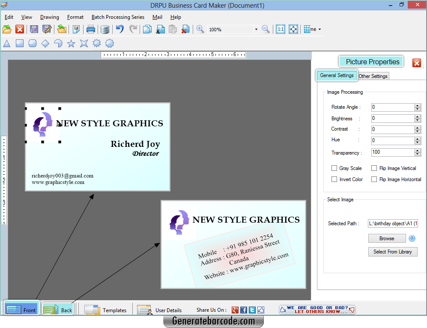The image size is (427, 328).
Task: Open the zoom percentage dropdown
Action: coord(256,30)
